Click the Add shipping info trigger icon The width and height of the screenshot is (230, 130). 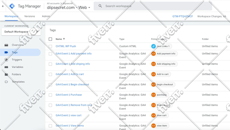(154, 64)
